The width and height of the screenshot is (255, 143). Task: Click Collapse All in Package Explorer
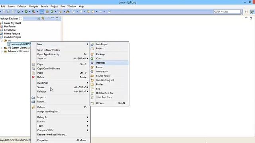click(x=39, y=18)
